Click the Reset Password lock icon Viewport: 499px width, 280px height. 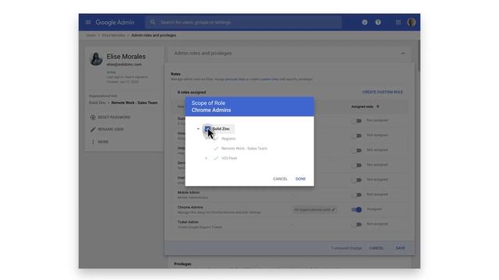pyautogui.click(x=93, y=117)
